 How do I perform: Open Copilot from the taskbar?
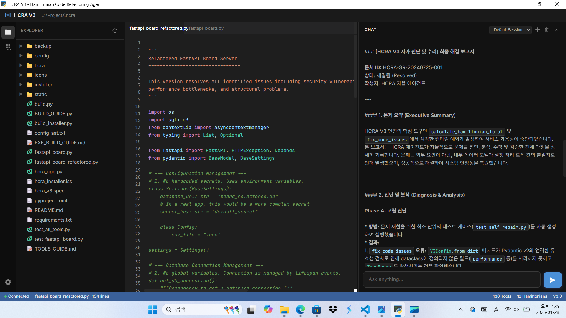268,309
